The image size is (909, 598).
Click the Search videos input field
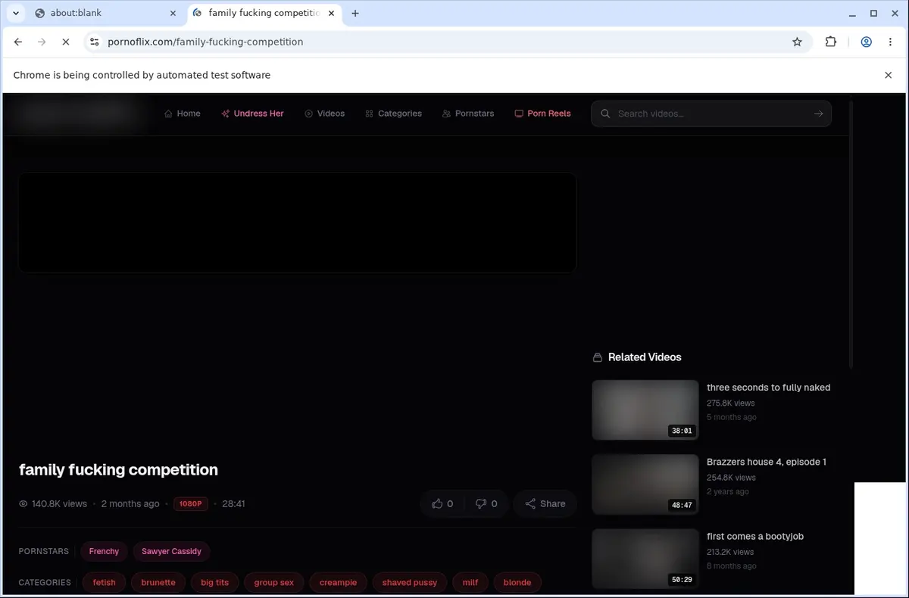[711, 114]
